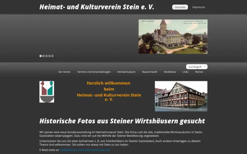Click the Heimatverein logo image

pyautogui.click(x=47, y=92)
